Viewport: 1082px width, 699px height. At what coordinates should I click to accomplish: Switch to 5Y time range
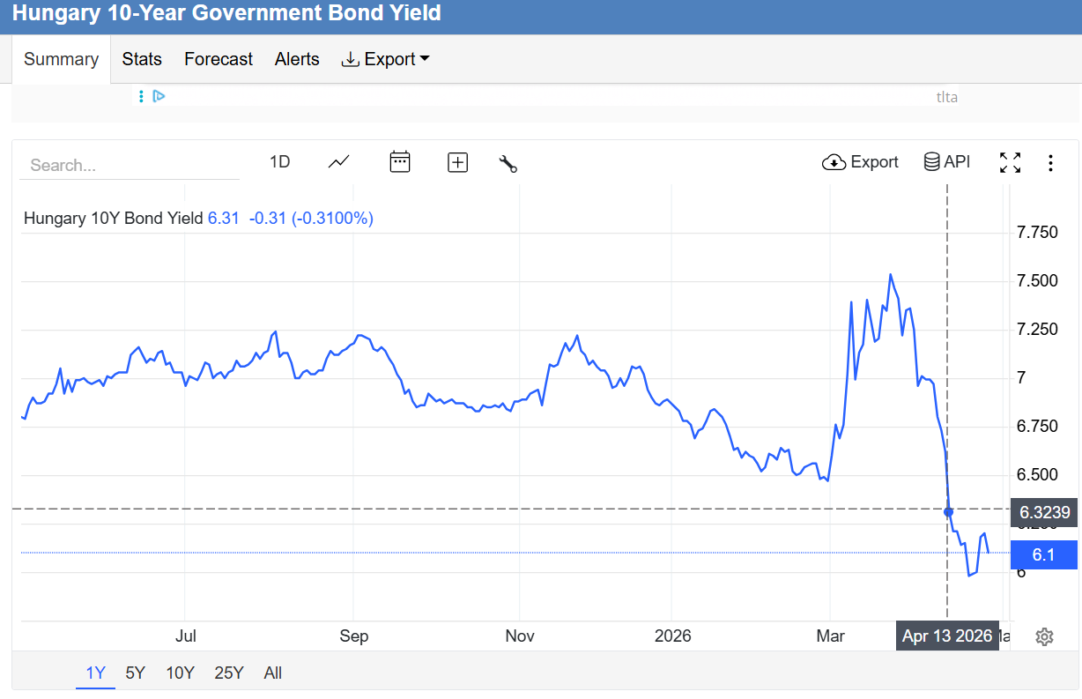[135, 673]
